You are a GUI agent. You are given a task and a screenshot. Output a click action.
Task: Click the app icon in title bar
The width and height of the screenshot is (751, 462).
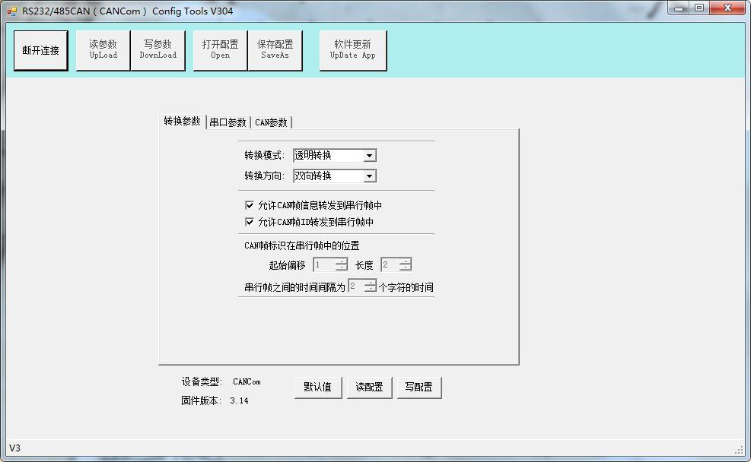coord(11,11)
